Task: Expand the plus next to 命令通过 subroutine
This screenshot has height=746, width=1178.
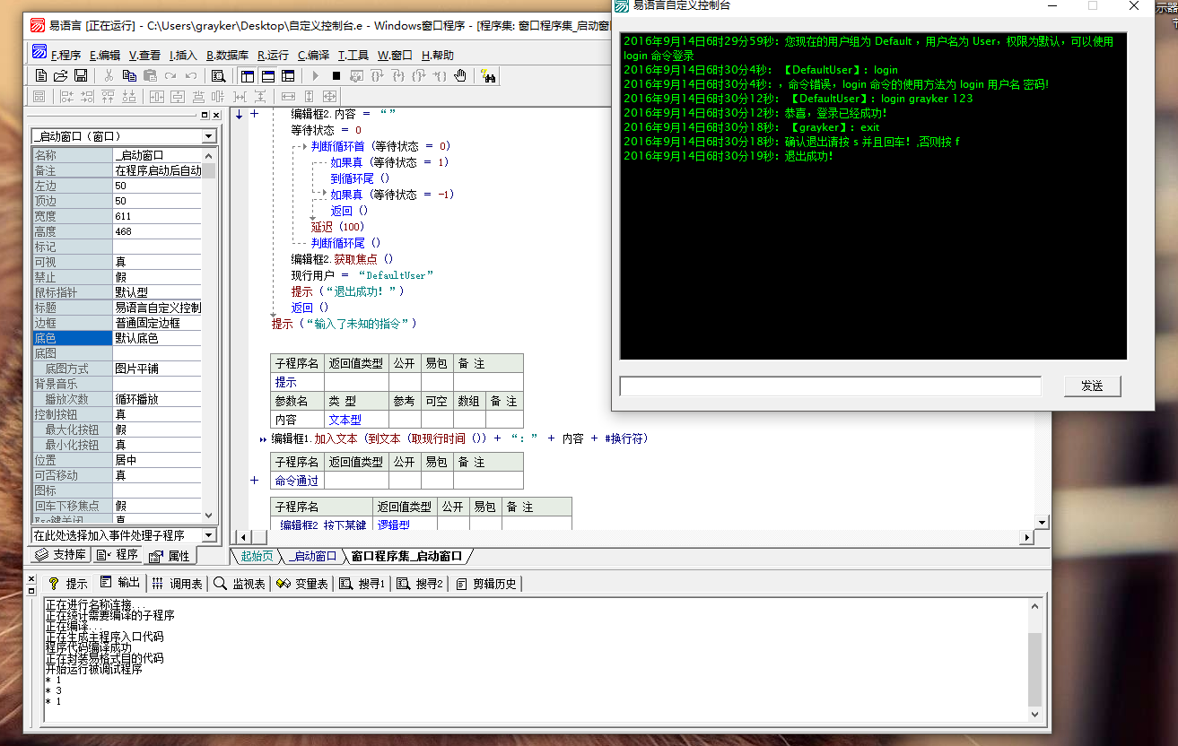Action: [x=254, y=481]
